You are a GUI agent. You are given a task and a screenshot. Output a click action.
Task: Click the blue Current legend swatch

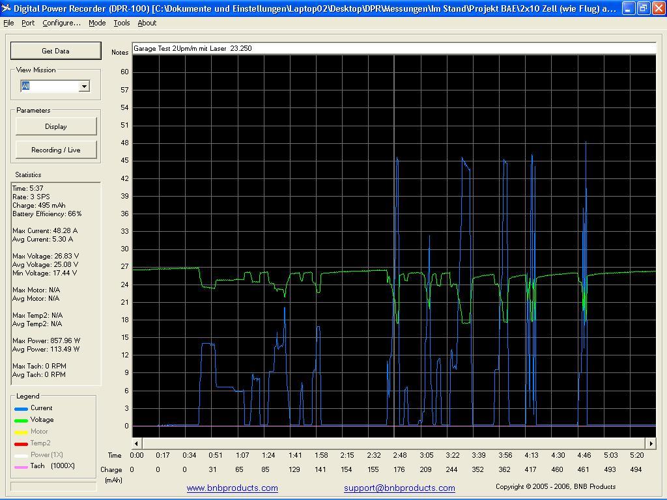21,409
